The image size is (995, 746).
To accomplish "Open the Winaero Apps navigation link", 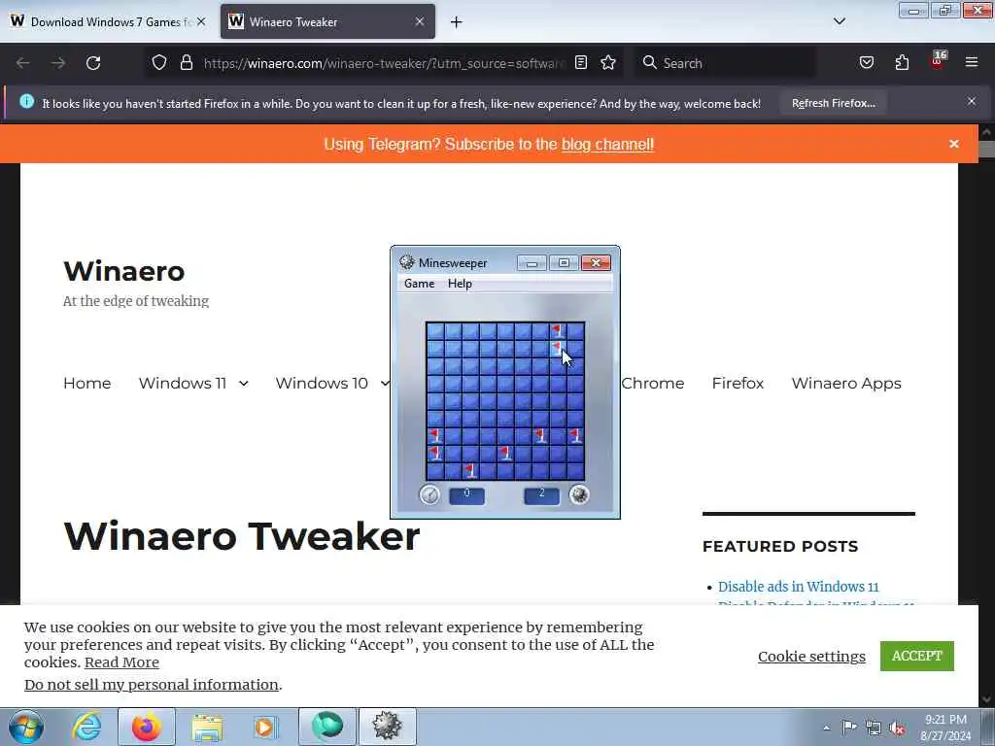I will click(x=846, y=383).
